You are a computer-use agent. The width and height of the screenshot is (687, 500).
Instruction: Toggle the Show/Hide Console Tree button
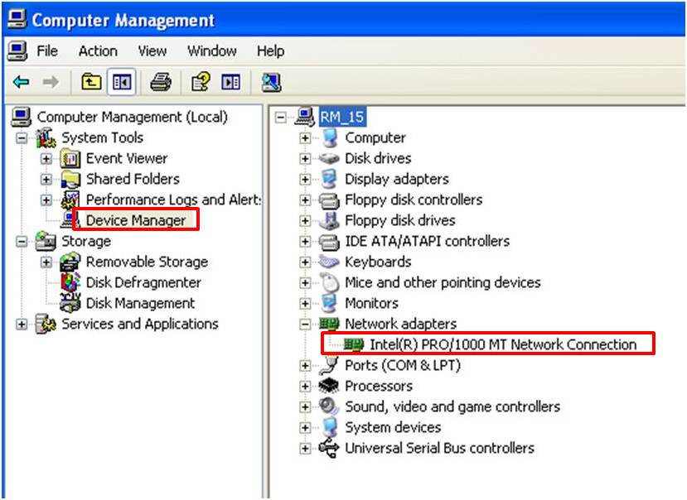(121, 82)
